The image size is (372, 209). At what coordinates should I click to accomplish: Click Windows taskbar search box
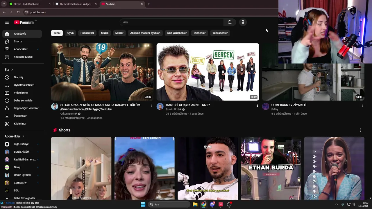point(169,204)
